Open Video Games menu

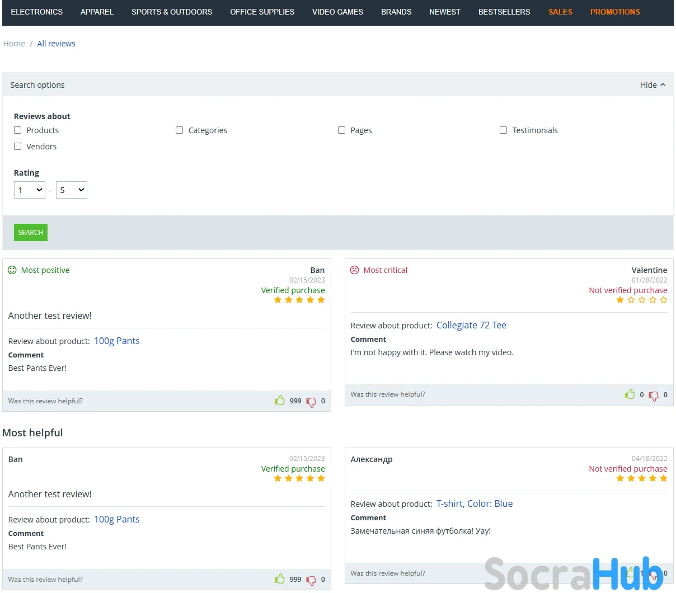pyautogui.click(x=338, y=12)
